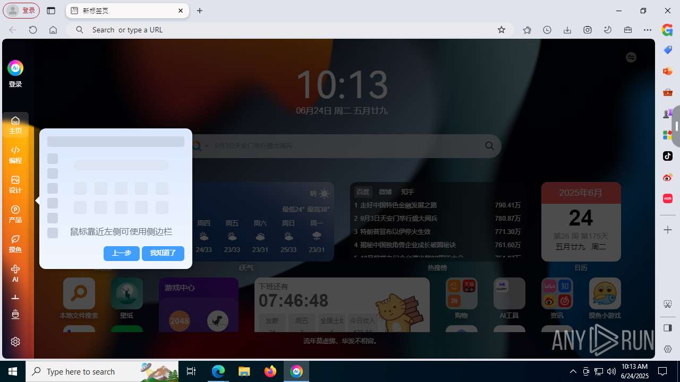Screen dimensions: 680x382
Task: Open Windows Start menu
Action: tap(13, 371)
